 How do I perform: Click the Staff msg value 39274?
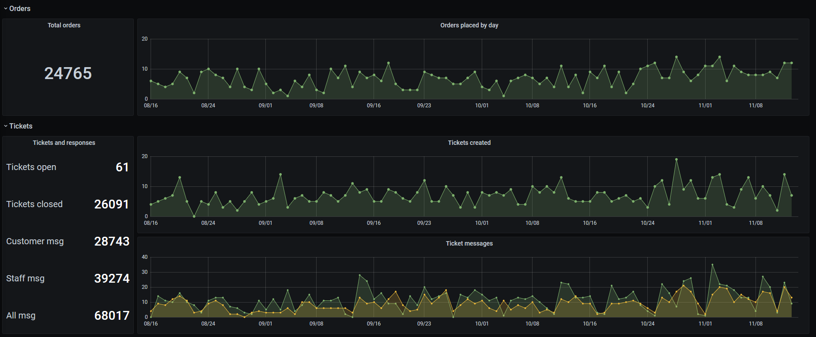(x=112, y=278)
